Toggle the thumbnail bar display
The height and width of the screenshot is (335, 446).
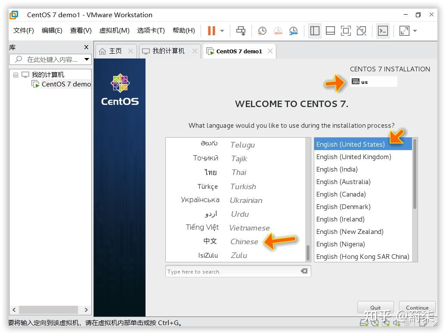[330, 31]
